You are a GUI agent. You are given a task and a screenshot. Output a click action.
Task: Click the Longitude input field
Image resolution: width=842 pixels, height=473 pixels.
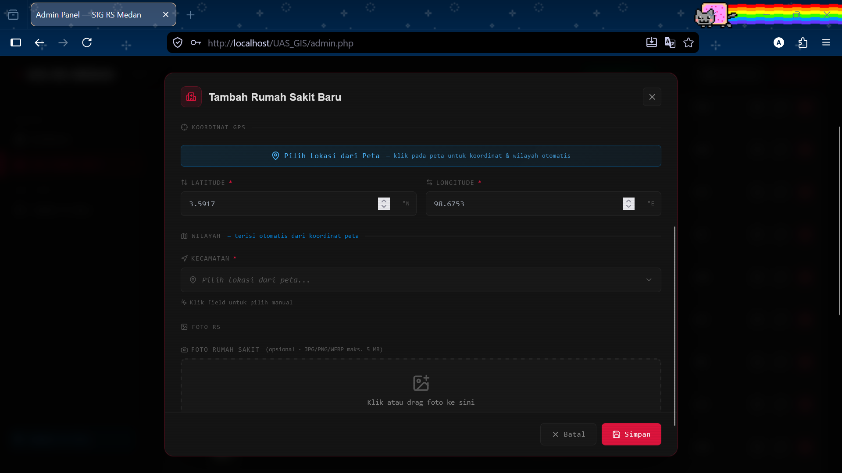pos(543,204)
